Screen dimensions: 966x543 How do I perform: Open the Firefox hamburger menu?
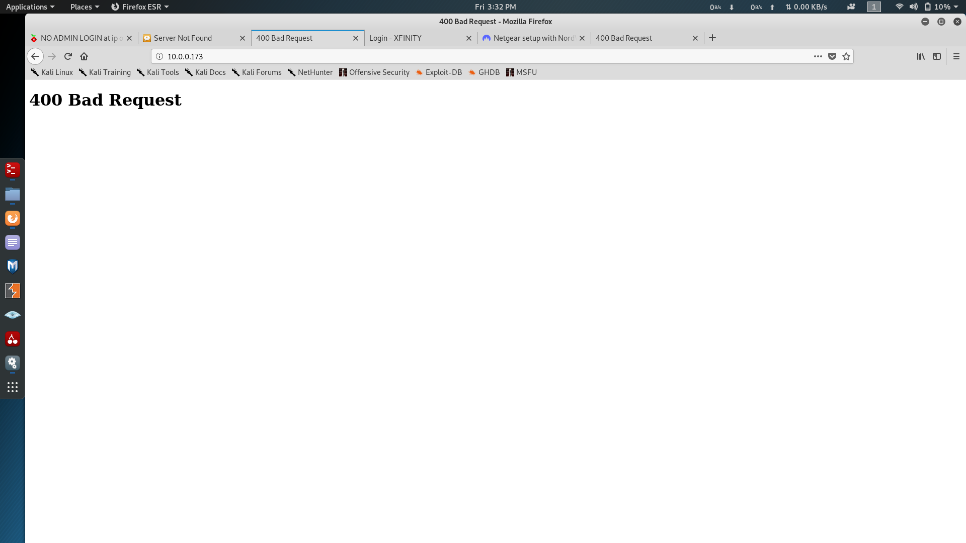956,56
